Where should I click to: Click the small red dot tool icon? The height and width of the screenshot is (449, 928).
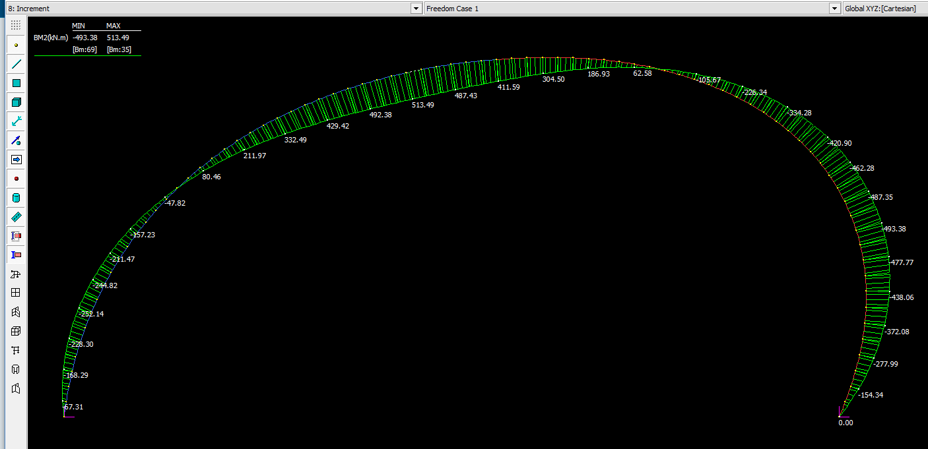17,178
